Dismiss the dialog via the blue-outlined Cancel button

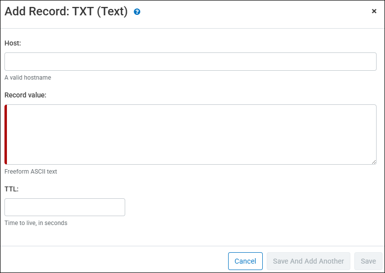coord(245,261)
